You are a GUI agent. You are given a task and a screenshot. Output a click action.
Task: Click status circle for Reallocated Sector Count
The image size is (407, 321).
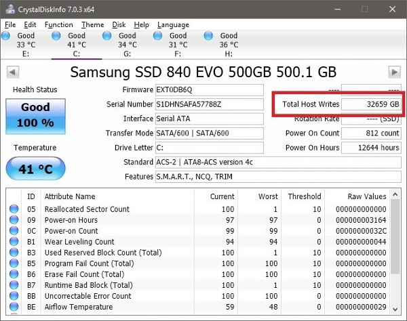coord(14,209)
